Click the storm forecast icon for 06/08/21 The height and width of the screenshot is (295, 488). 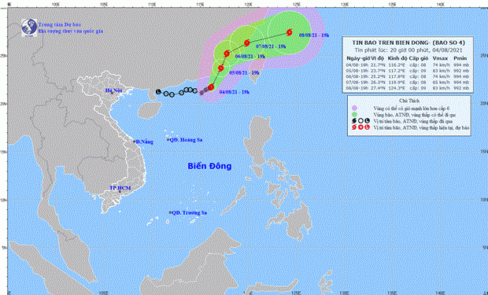(x=227, y=53)
